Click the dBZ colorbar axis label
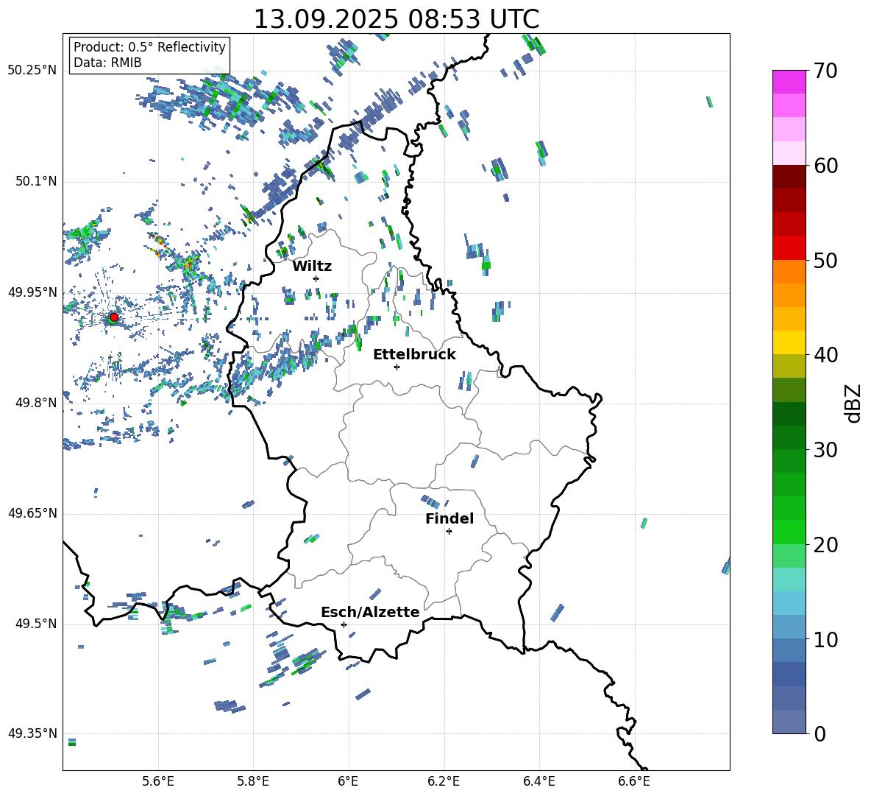Viewport: 871px width, 796px height. [853, 403]
